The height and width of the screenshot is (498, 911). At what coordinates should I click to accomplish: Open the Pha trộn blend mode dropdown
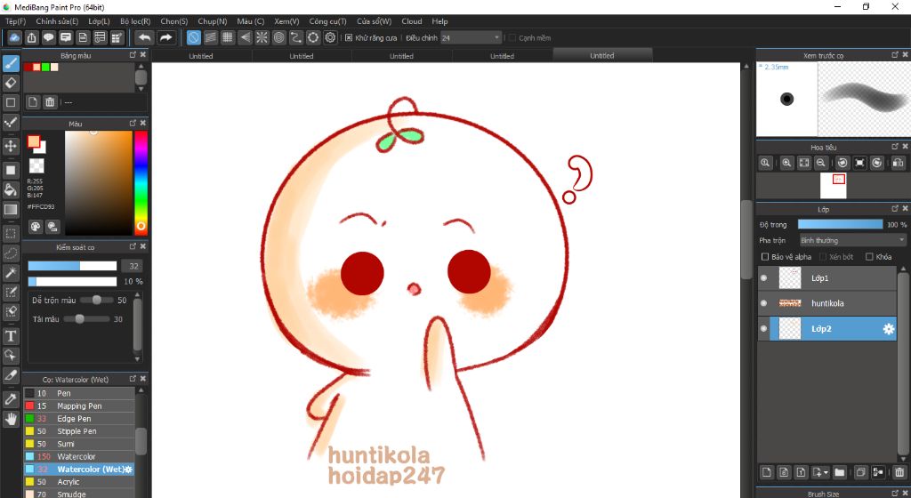tap(852, 240)
